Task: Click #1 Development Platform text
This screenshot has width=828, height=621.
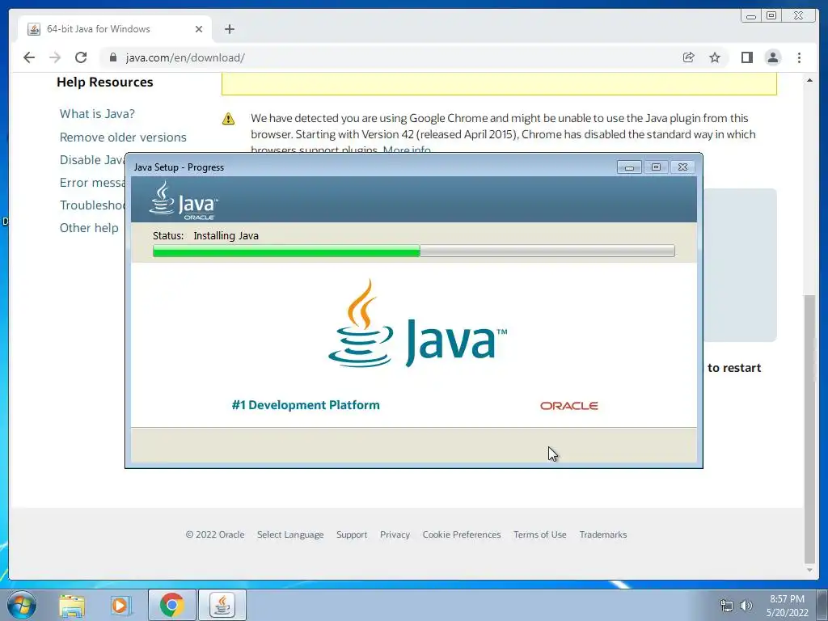Action: click(x=306, y=405)
